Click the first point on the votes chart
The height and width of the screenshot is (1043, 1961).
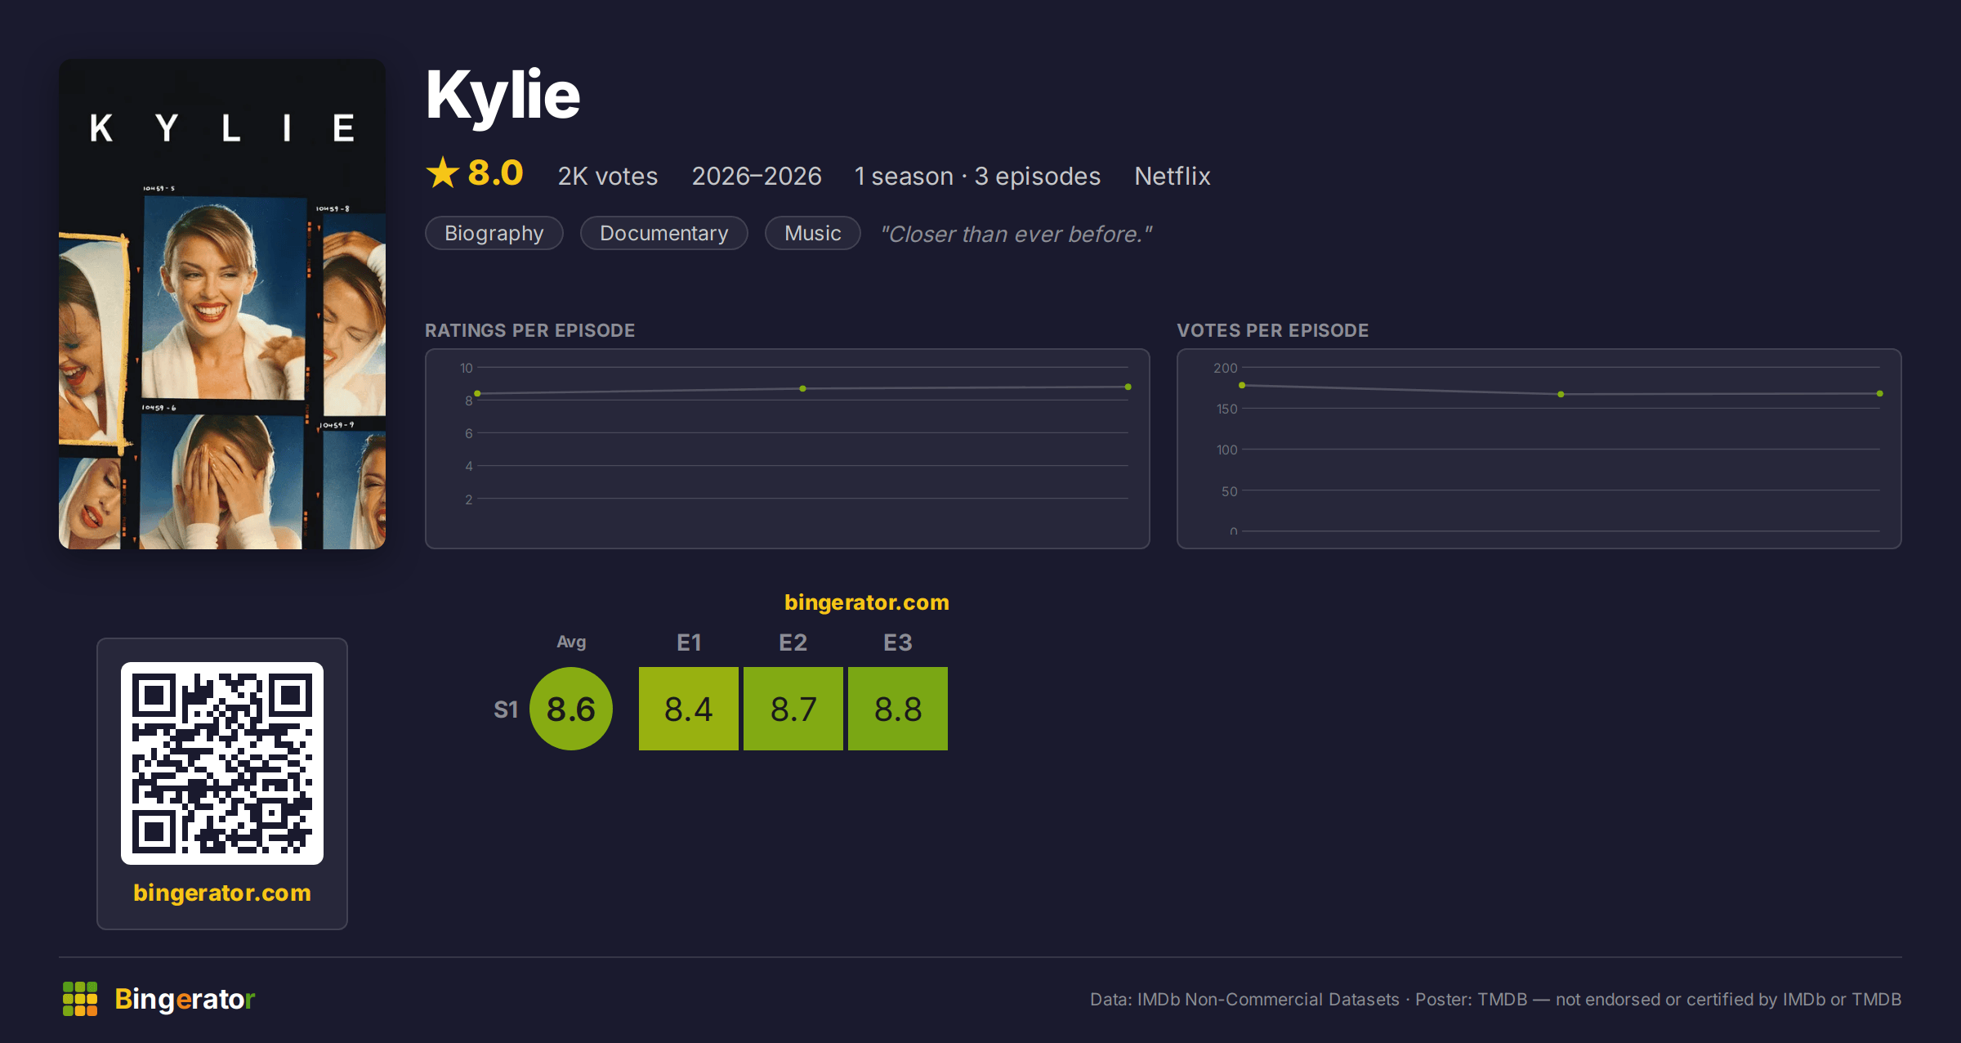point(1242,385)
